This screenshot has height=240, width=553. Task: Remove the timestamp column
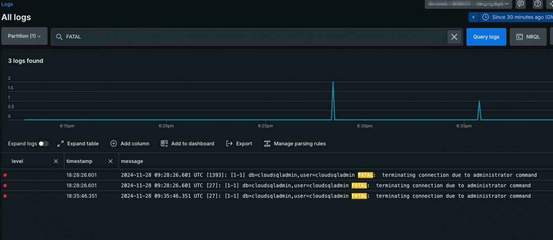111,161
